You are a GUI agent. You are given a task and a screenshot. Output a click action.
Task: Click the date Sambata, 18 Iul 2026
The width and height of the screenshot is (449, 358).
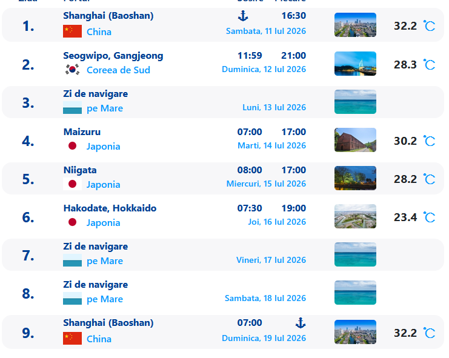click(x=265, y=298)
